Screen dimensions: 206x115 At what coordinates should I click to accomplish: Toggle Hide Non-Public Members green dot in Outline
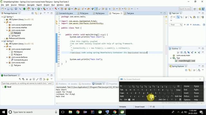coord(195,52)
